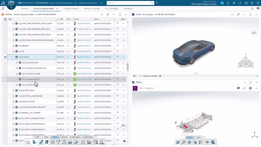Open the hamburger menu at top left
Screen dimensions: 261x147
3,8
